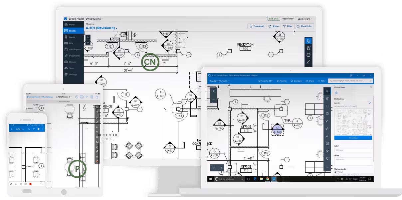Zoom out with the minus button on monitor
402x200 pixels.
88,43
